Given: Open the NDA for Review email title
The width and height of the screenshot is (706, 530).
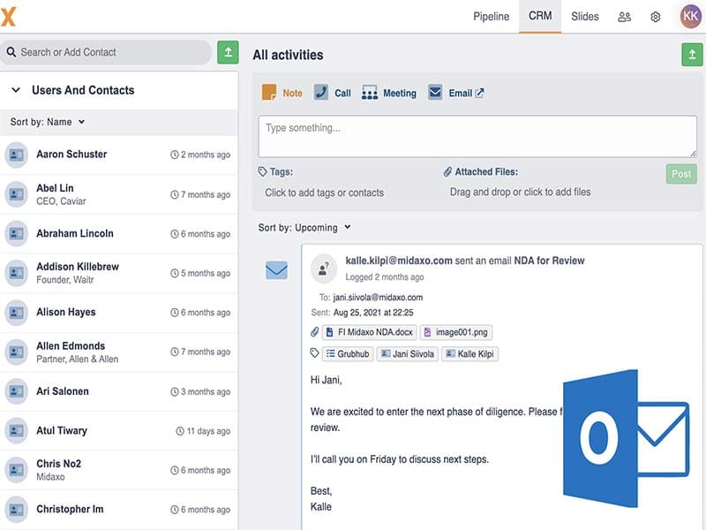Looking at the screenshot, I should [x=549, y=261].
